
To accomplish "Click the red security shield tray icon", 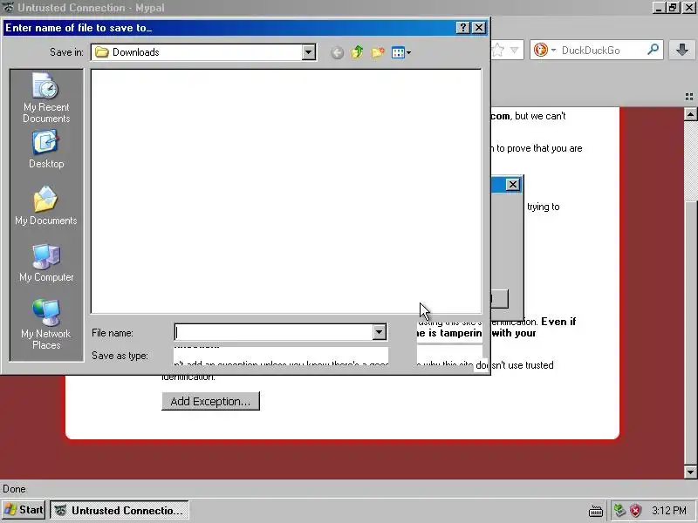I will (636, 510).
